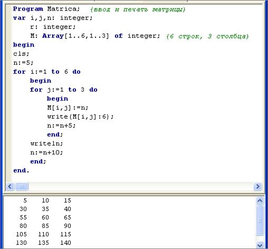Click the editor's horizontal scroll right arrow
The height and width of the screenshot is (249, 268).
pos(257,186)
